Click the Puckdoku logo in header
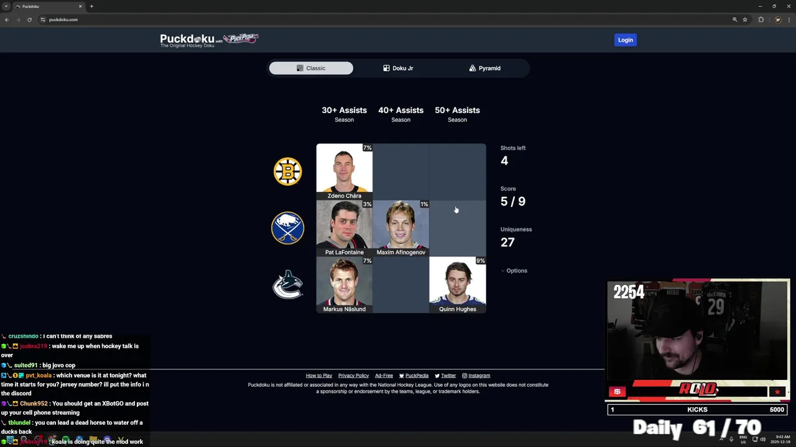 [x=187, y=40]
